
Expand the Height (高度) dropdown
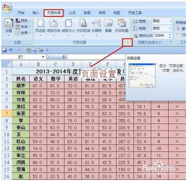click(170, 28)
